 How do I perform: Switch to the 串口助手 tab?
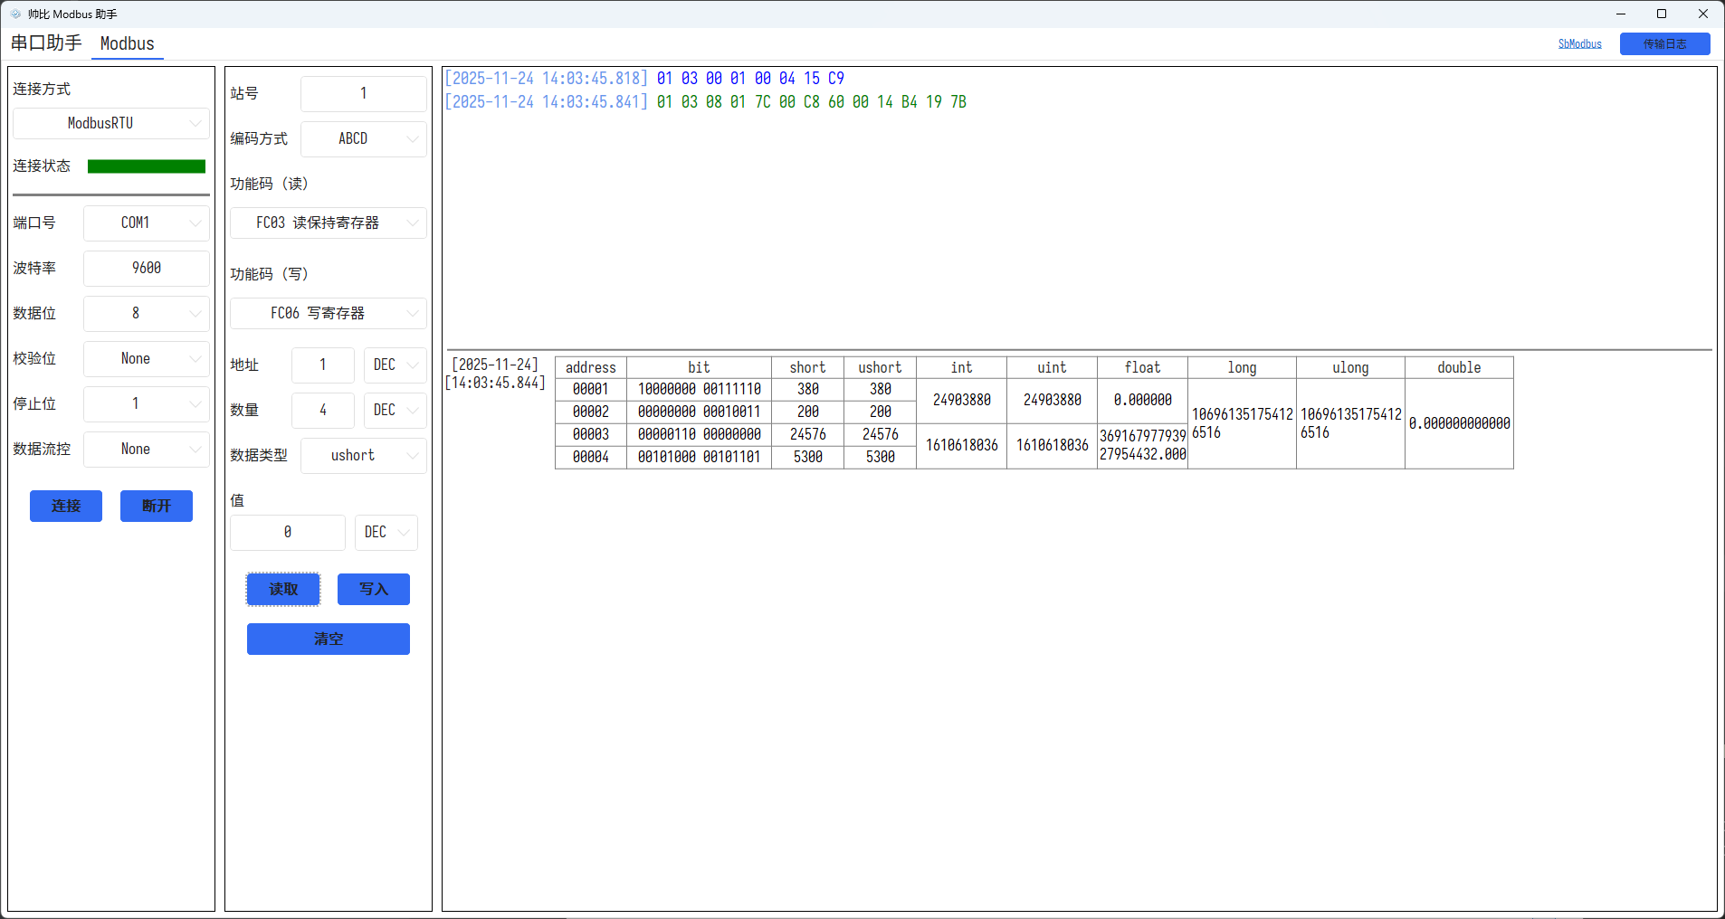tap(46, 43)
